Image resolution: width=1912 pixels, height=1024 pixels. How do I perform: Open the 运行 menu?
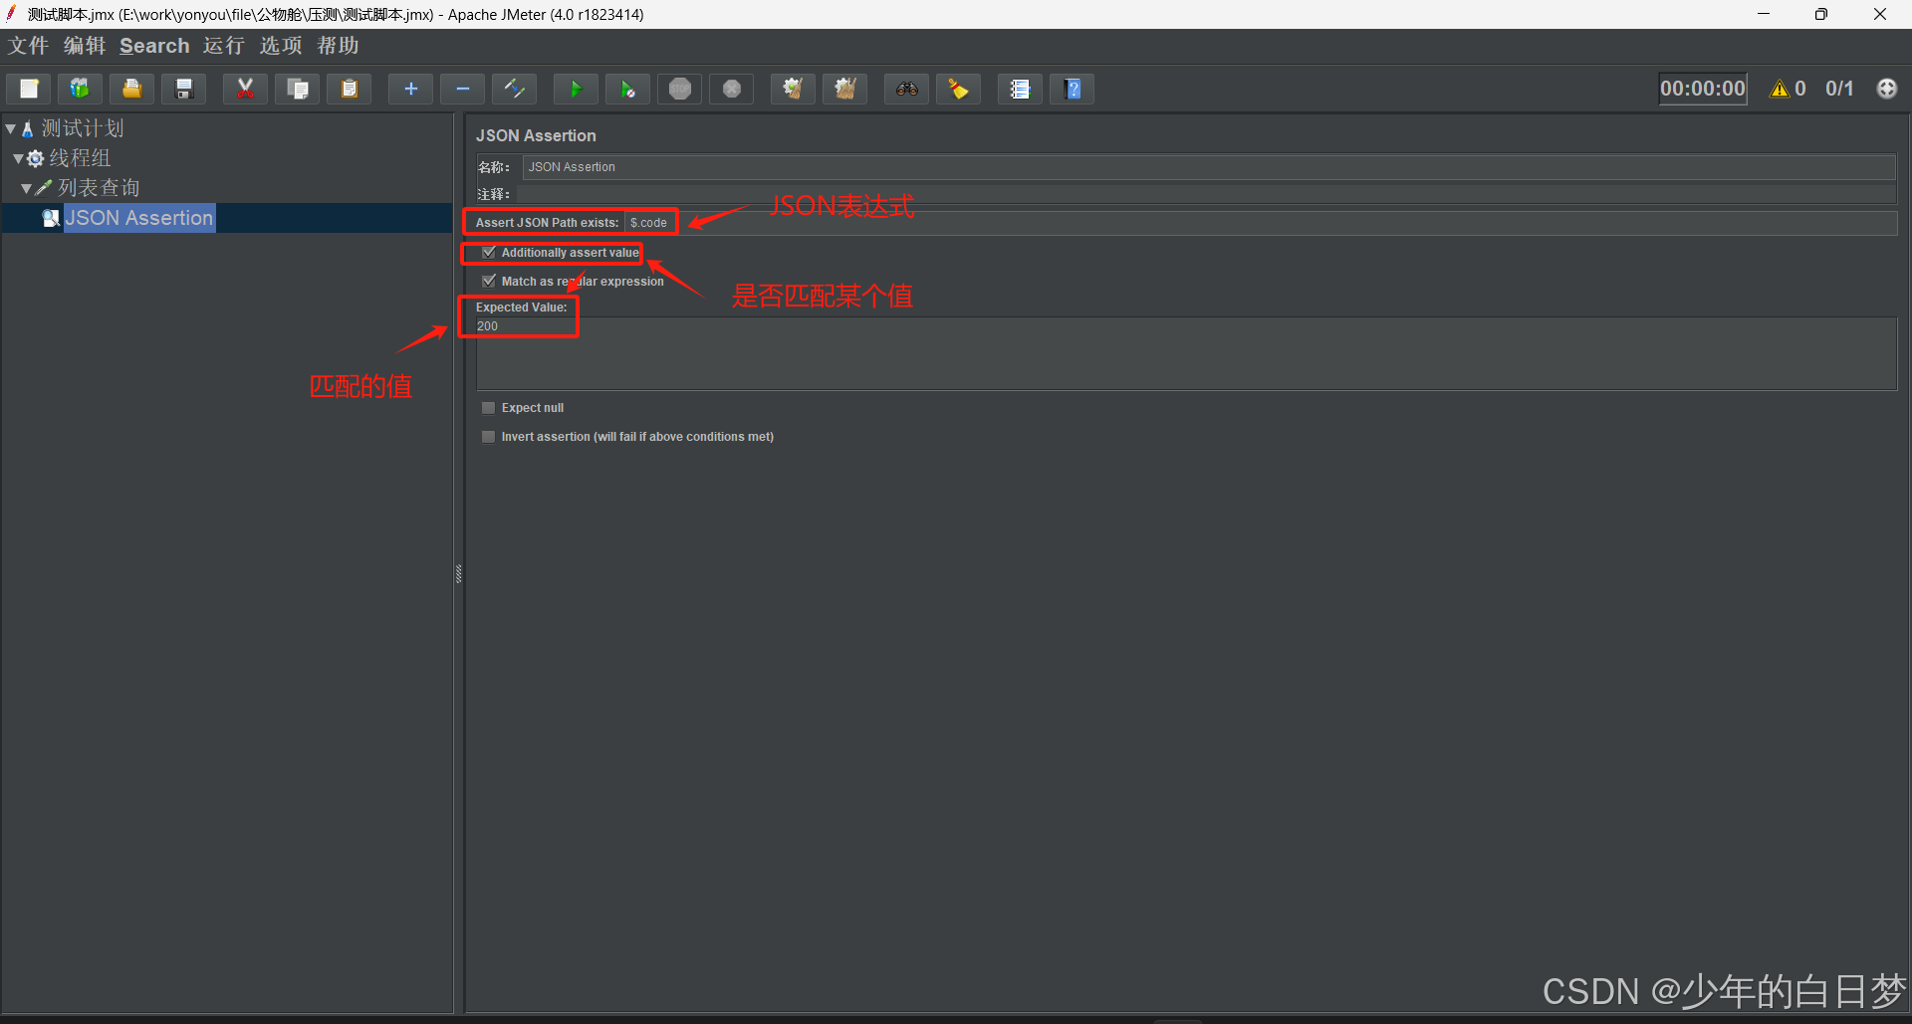[224, 46]
